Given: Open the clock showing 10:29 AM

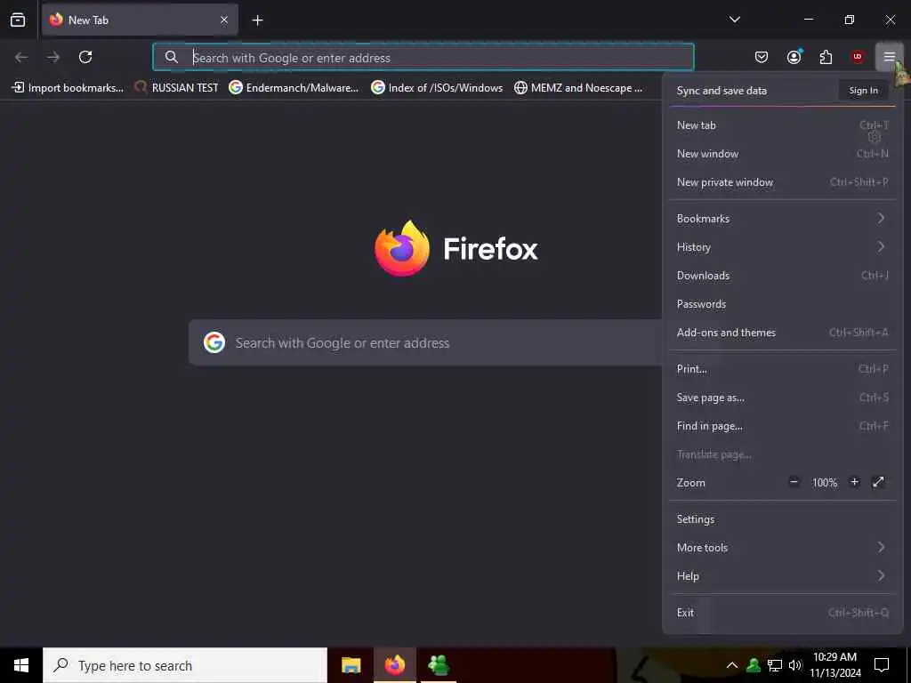Looking at the screenshot, I should tap(834, 665).
